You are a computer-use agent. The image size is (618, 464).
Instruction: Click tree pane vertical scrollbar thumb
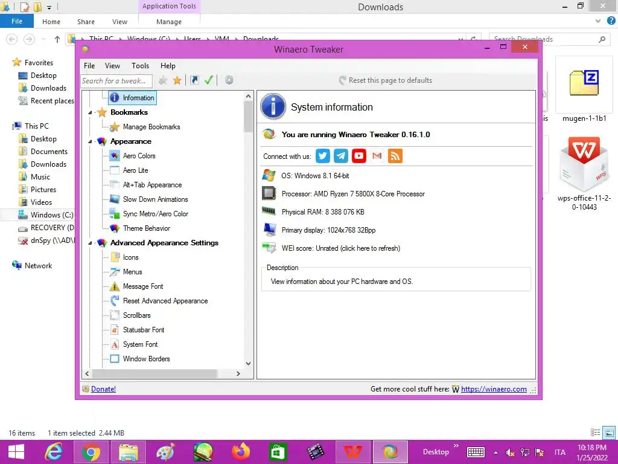click(x=248, y=117)
